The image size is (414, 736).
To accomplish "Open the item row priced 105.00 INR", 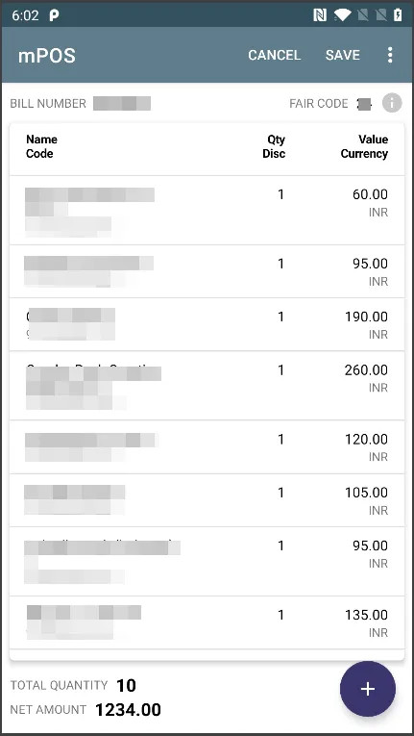I will (x=207, y=500).
